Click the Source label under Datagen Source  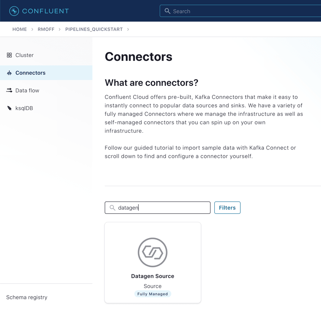click(x=152, y=286)
